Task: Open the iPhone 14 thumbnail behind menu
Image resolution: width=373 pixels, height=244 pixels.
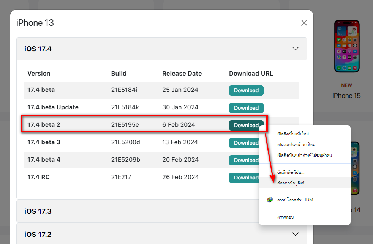Action: point(355,168)
